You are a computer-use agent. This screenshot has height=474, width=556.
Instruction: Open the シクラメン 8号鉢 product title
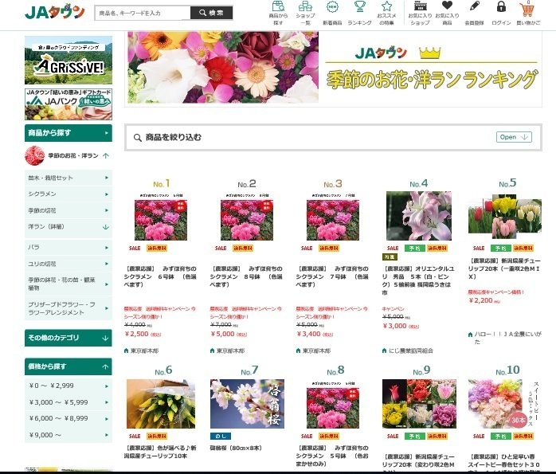(x=246, y=276)
